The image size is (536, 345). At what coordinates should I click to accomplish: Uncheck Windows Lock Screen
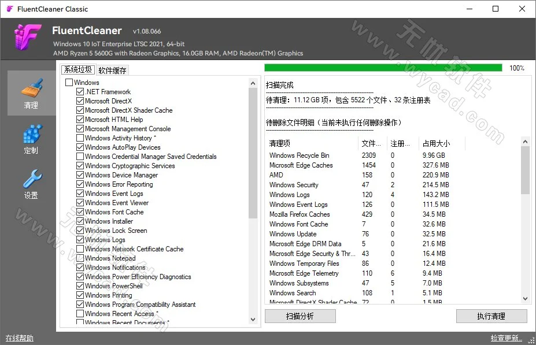[x=80, y=230]
